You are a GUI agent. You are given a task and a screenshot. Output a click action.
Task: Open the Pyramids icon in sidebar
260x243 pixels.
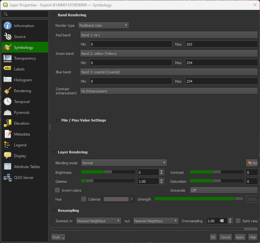pyautogui.click(x=8, y=113)
